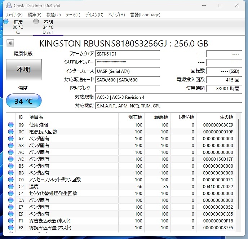Click the 34 °C temperature indicator
Screen dimensions: 248x239
point(24,101)
